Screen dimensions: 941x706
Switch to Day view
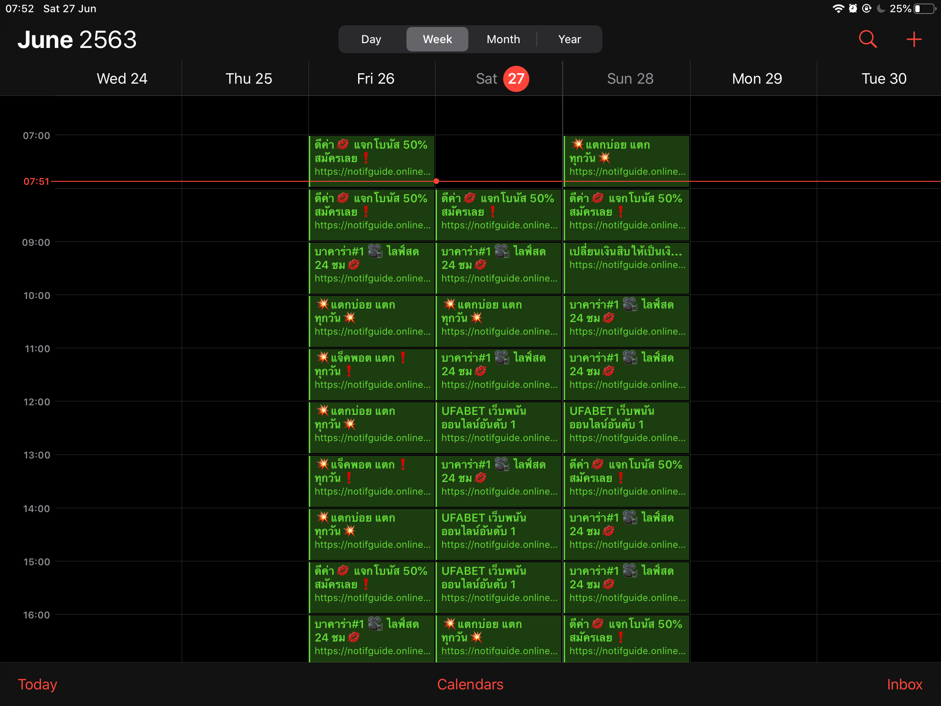pyautogui.click(x=371, y=39)
